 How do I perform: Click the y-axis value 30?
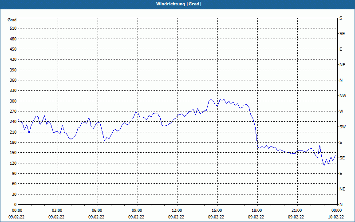15,194
